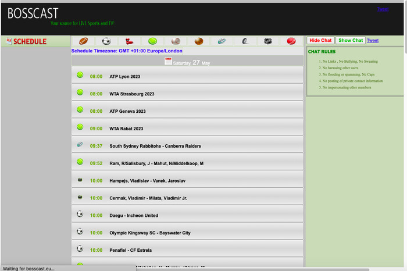407x271 pixels.
Task: Click tennis ball icon in Ram/Salisbury match row
Action: pyautogui.click(x=80, y=162)
